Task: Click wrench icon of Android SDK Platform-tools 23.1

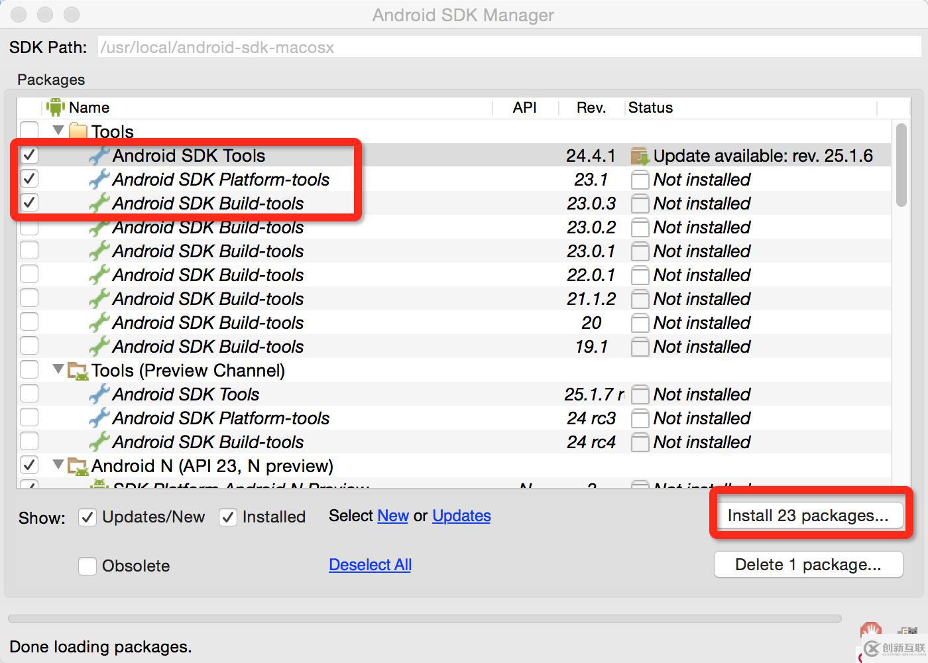Action: coord(99,179)
